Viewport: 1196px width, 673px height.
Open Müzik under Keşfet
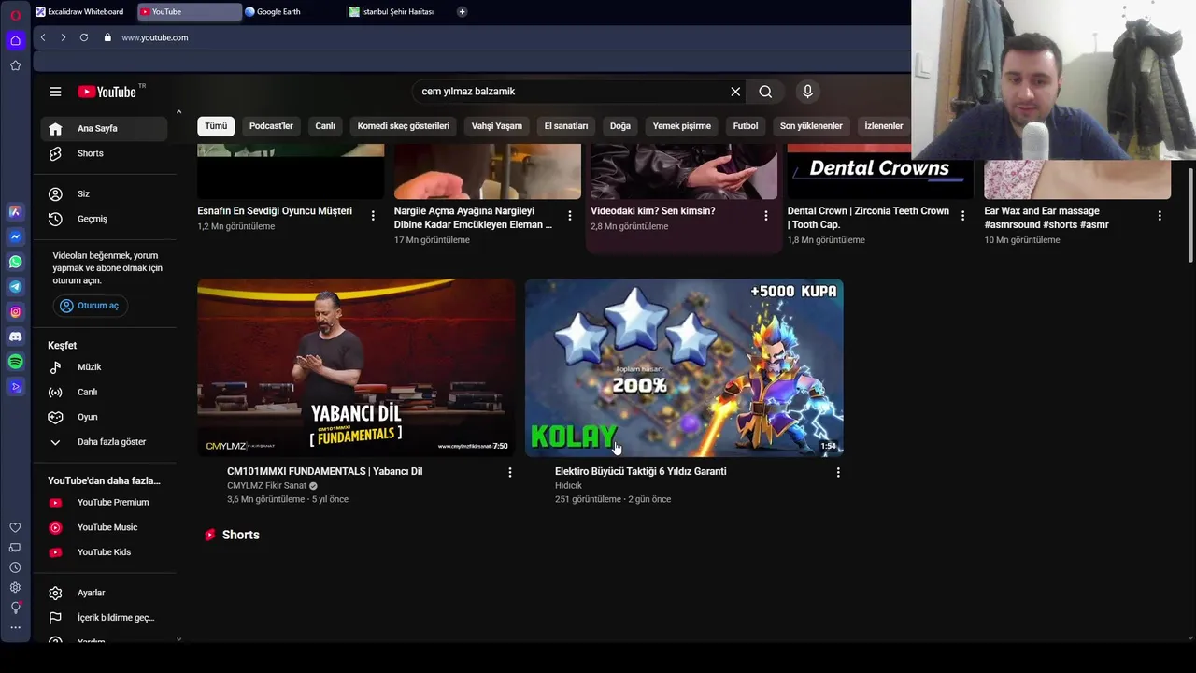coord(104,367)
